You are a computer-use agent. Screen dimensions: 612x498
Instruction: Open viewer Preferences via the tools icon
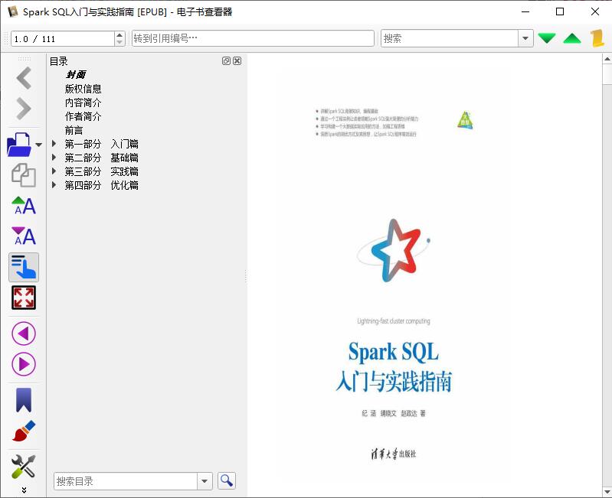coord(24,466)
